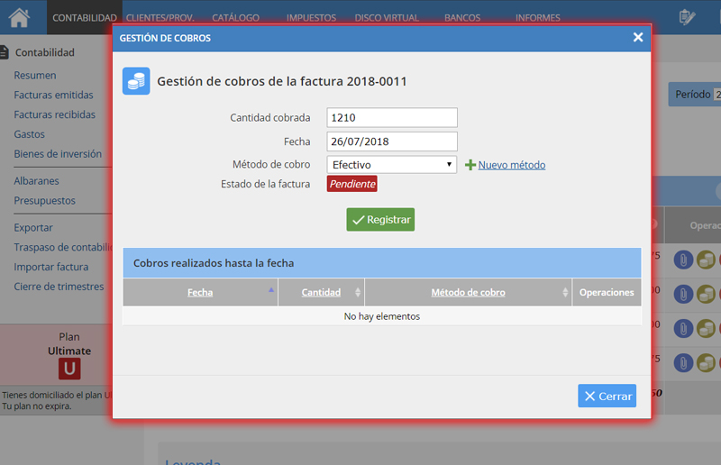Click the Cerrar button

point(607,397)
